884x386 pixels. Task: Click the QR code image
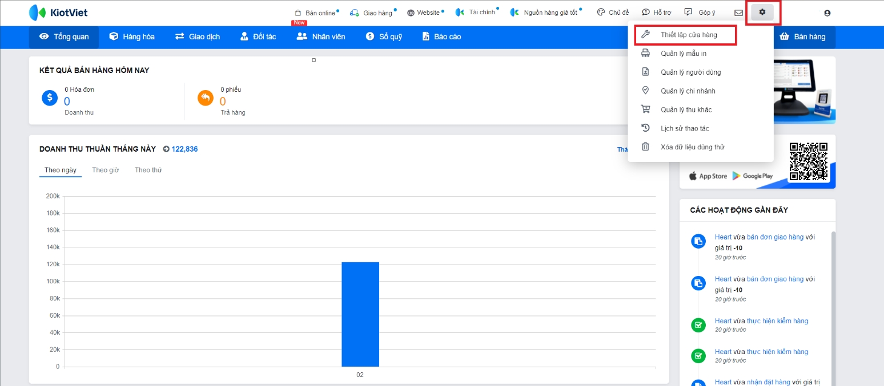click(808, 162)
